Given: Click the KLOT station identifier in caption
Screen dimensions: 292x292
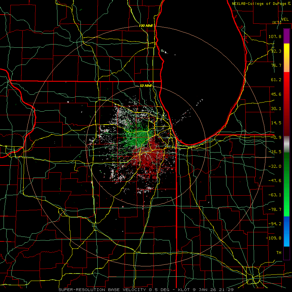Looking at the screenshot, I should pyautogui.click(x=185, y=290).
